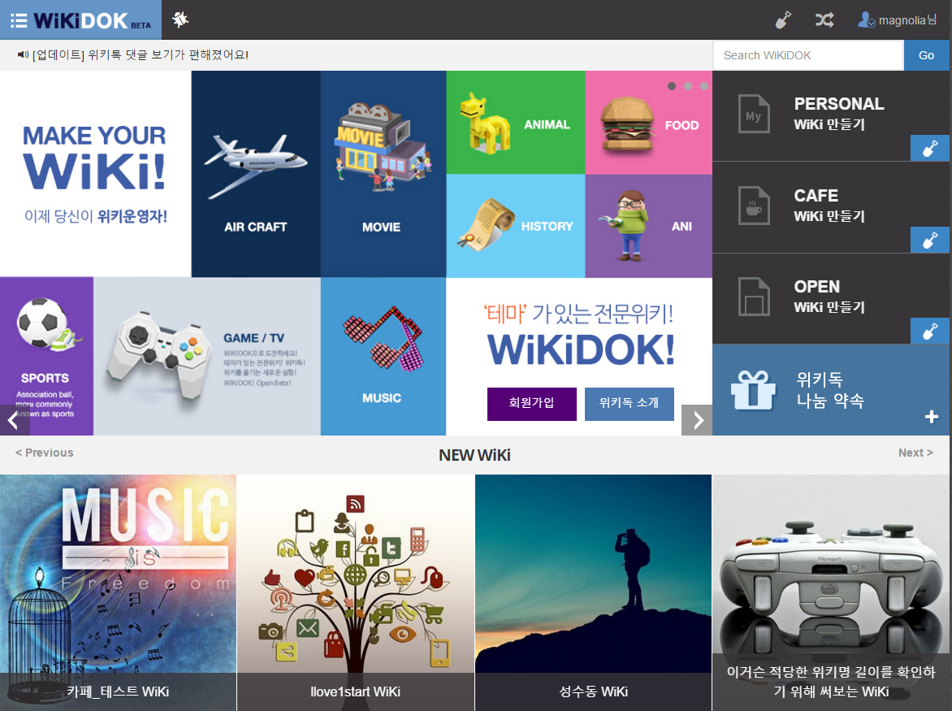Viewport: 952px width, 711px height.
Task: Open the AIR CRAFT category tile
Action: [256, 174]
